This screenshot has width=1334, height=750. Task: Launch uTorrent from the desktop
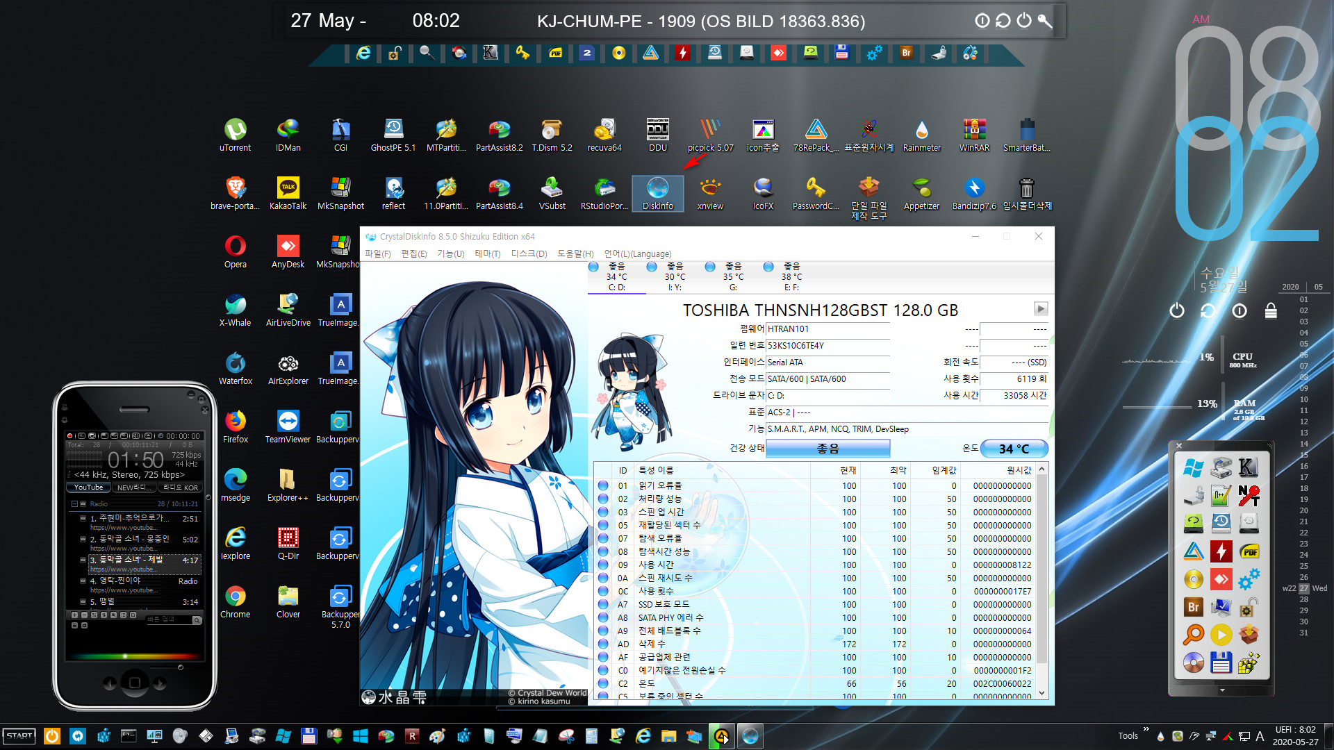tap(236, 135)
